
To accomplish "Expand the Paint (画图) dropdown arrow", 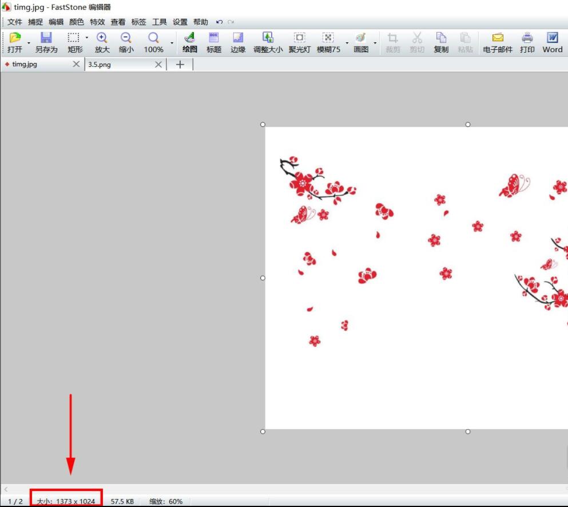I will tap(375, 43).
